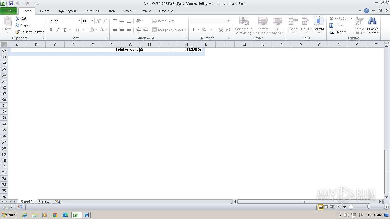Switch to Page Layout view icon
Image resolution: width=390 pixels, height=219 pixels.
pyautogui.click(x=326, y=207)
